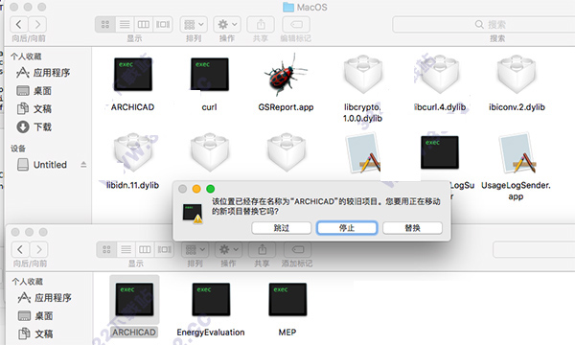The height and width of the screenshot is (345, 575).
Task: Open Documents in MacOS window sidebar
Action: 34,108
